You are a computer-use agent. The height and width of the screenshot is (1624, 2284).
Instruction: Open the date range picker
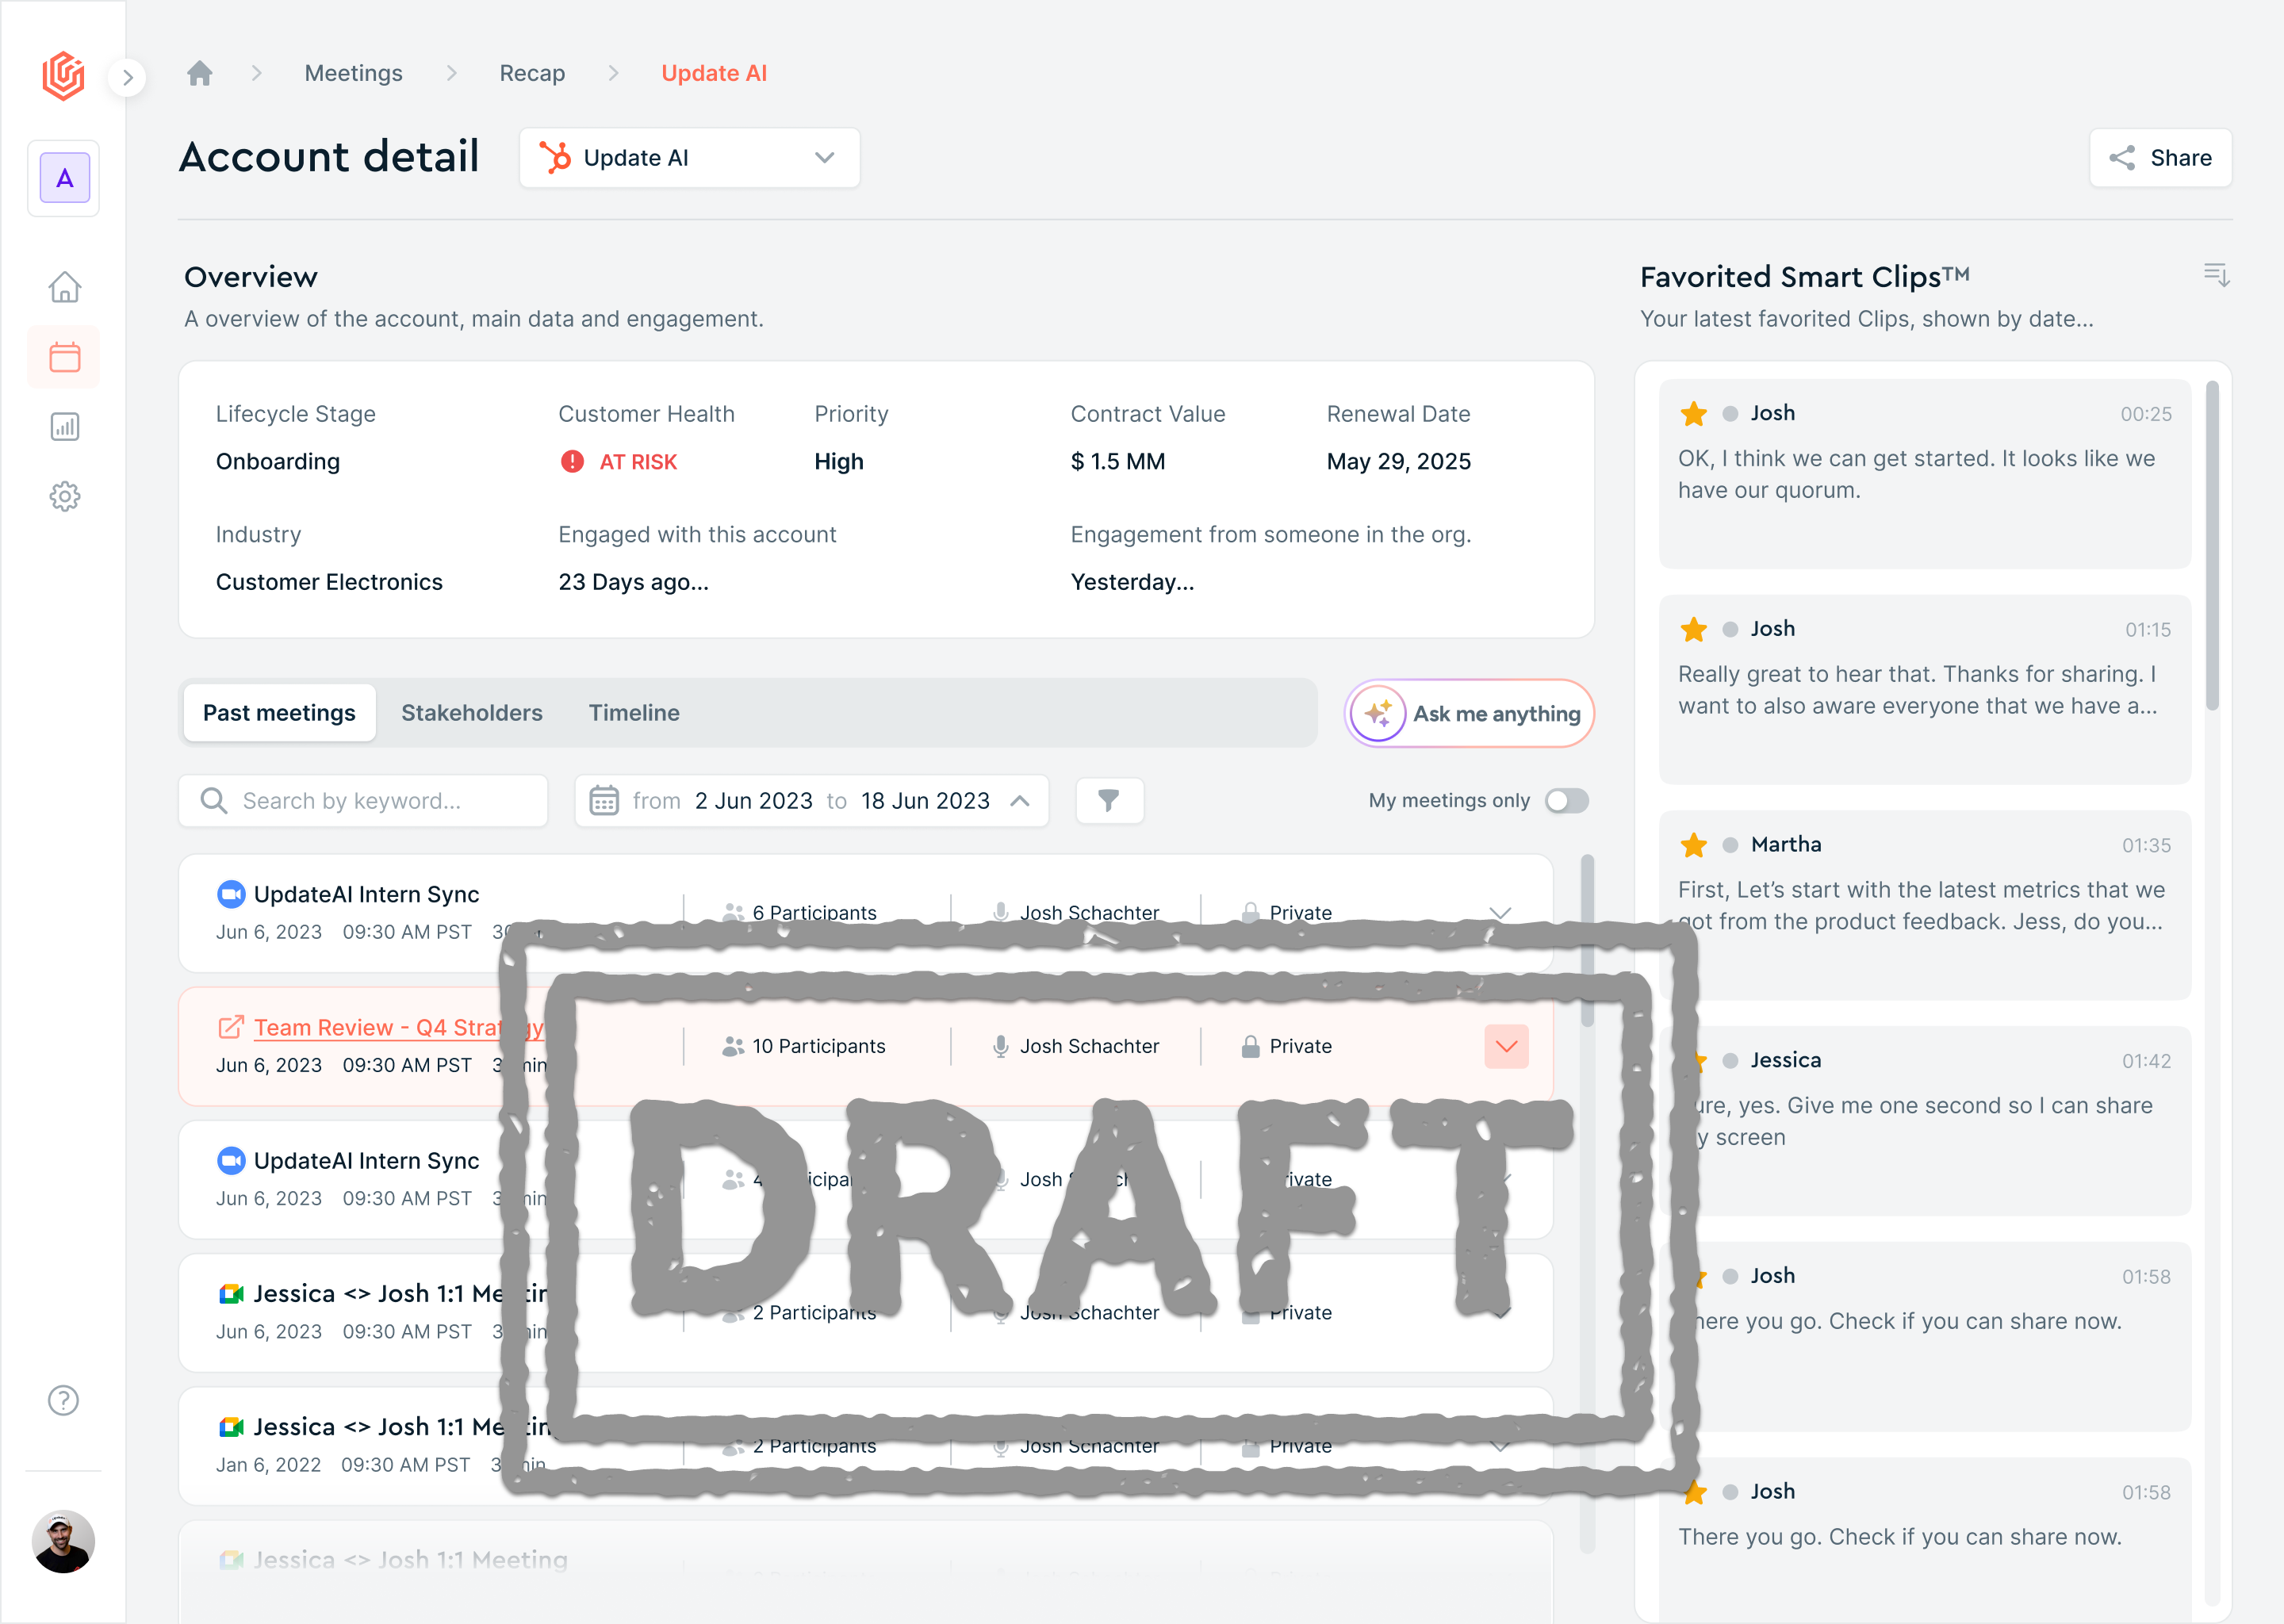tap(811, 800)
